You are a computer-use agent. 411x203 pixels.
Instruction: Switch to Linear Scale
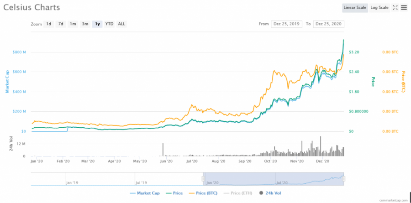pos(355,8)
